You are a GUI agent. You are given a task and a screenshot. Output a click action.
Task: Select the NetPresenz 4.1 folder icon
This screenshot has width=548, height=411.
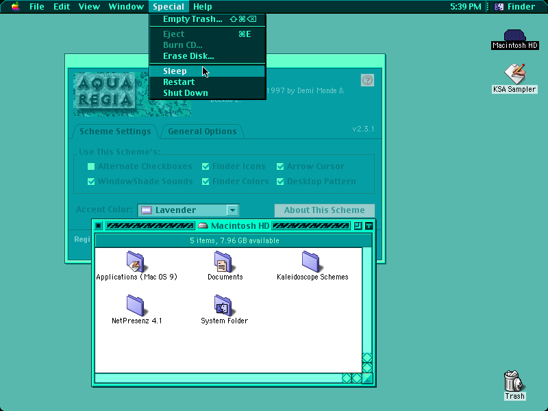136,306
